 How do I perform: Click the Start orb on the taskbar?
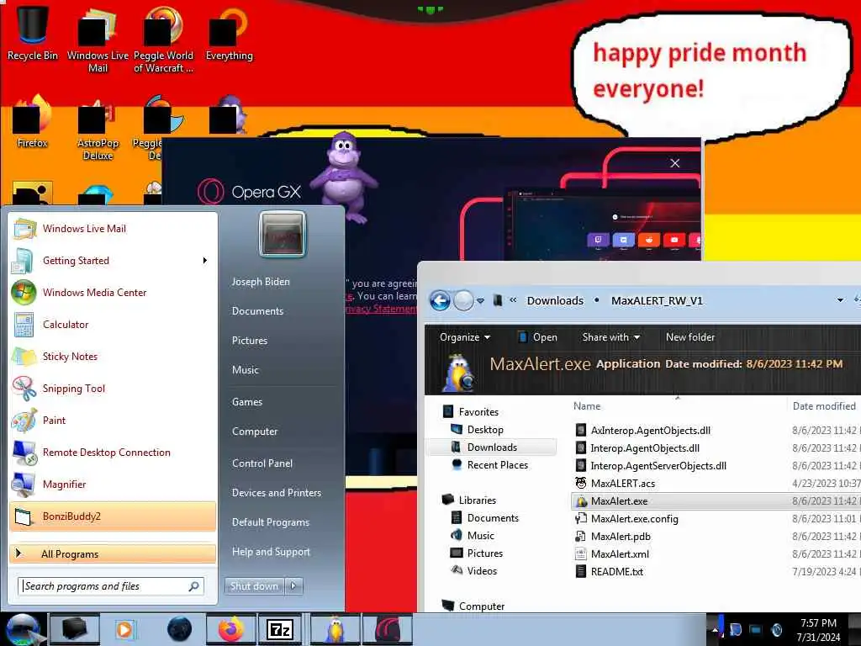click(22, 629)
